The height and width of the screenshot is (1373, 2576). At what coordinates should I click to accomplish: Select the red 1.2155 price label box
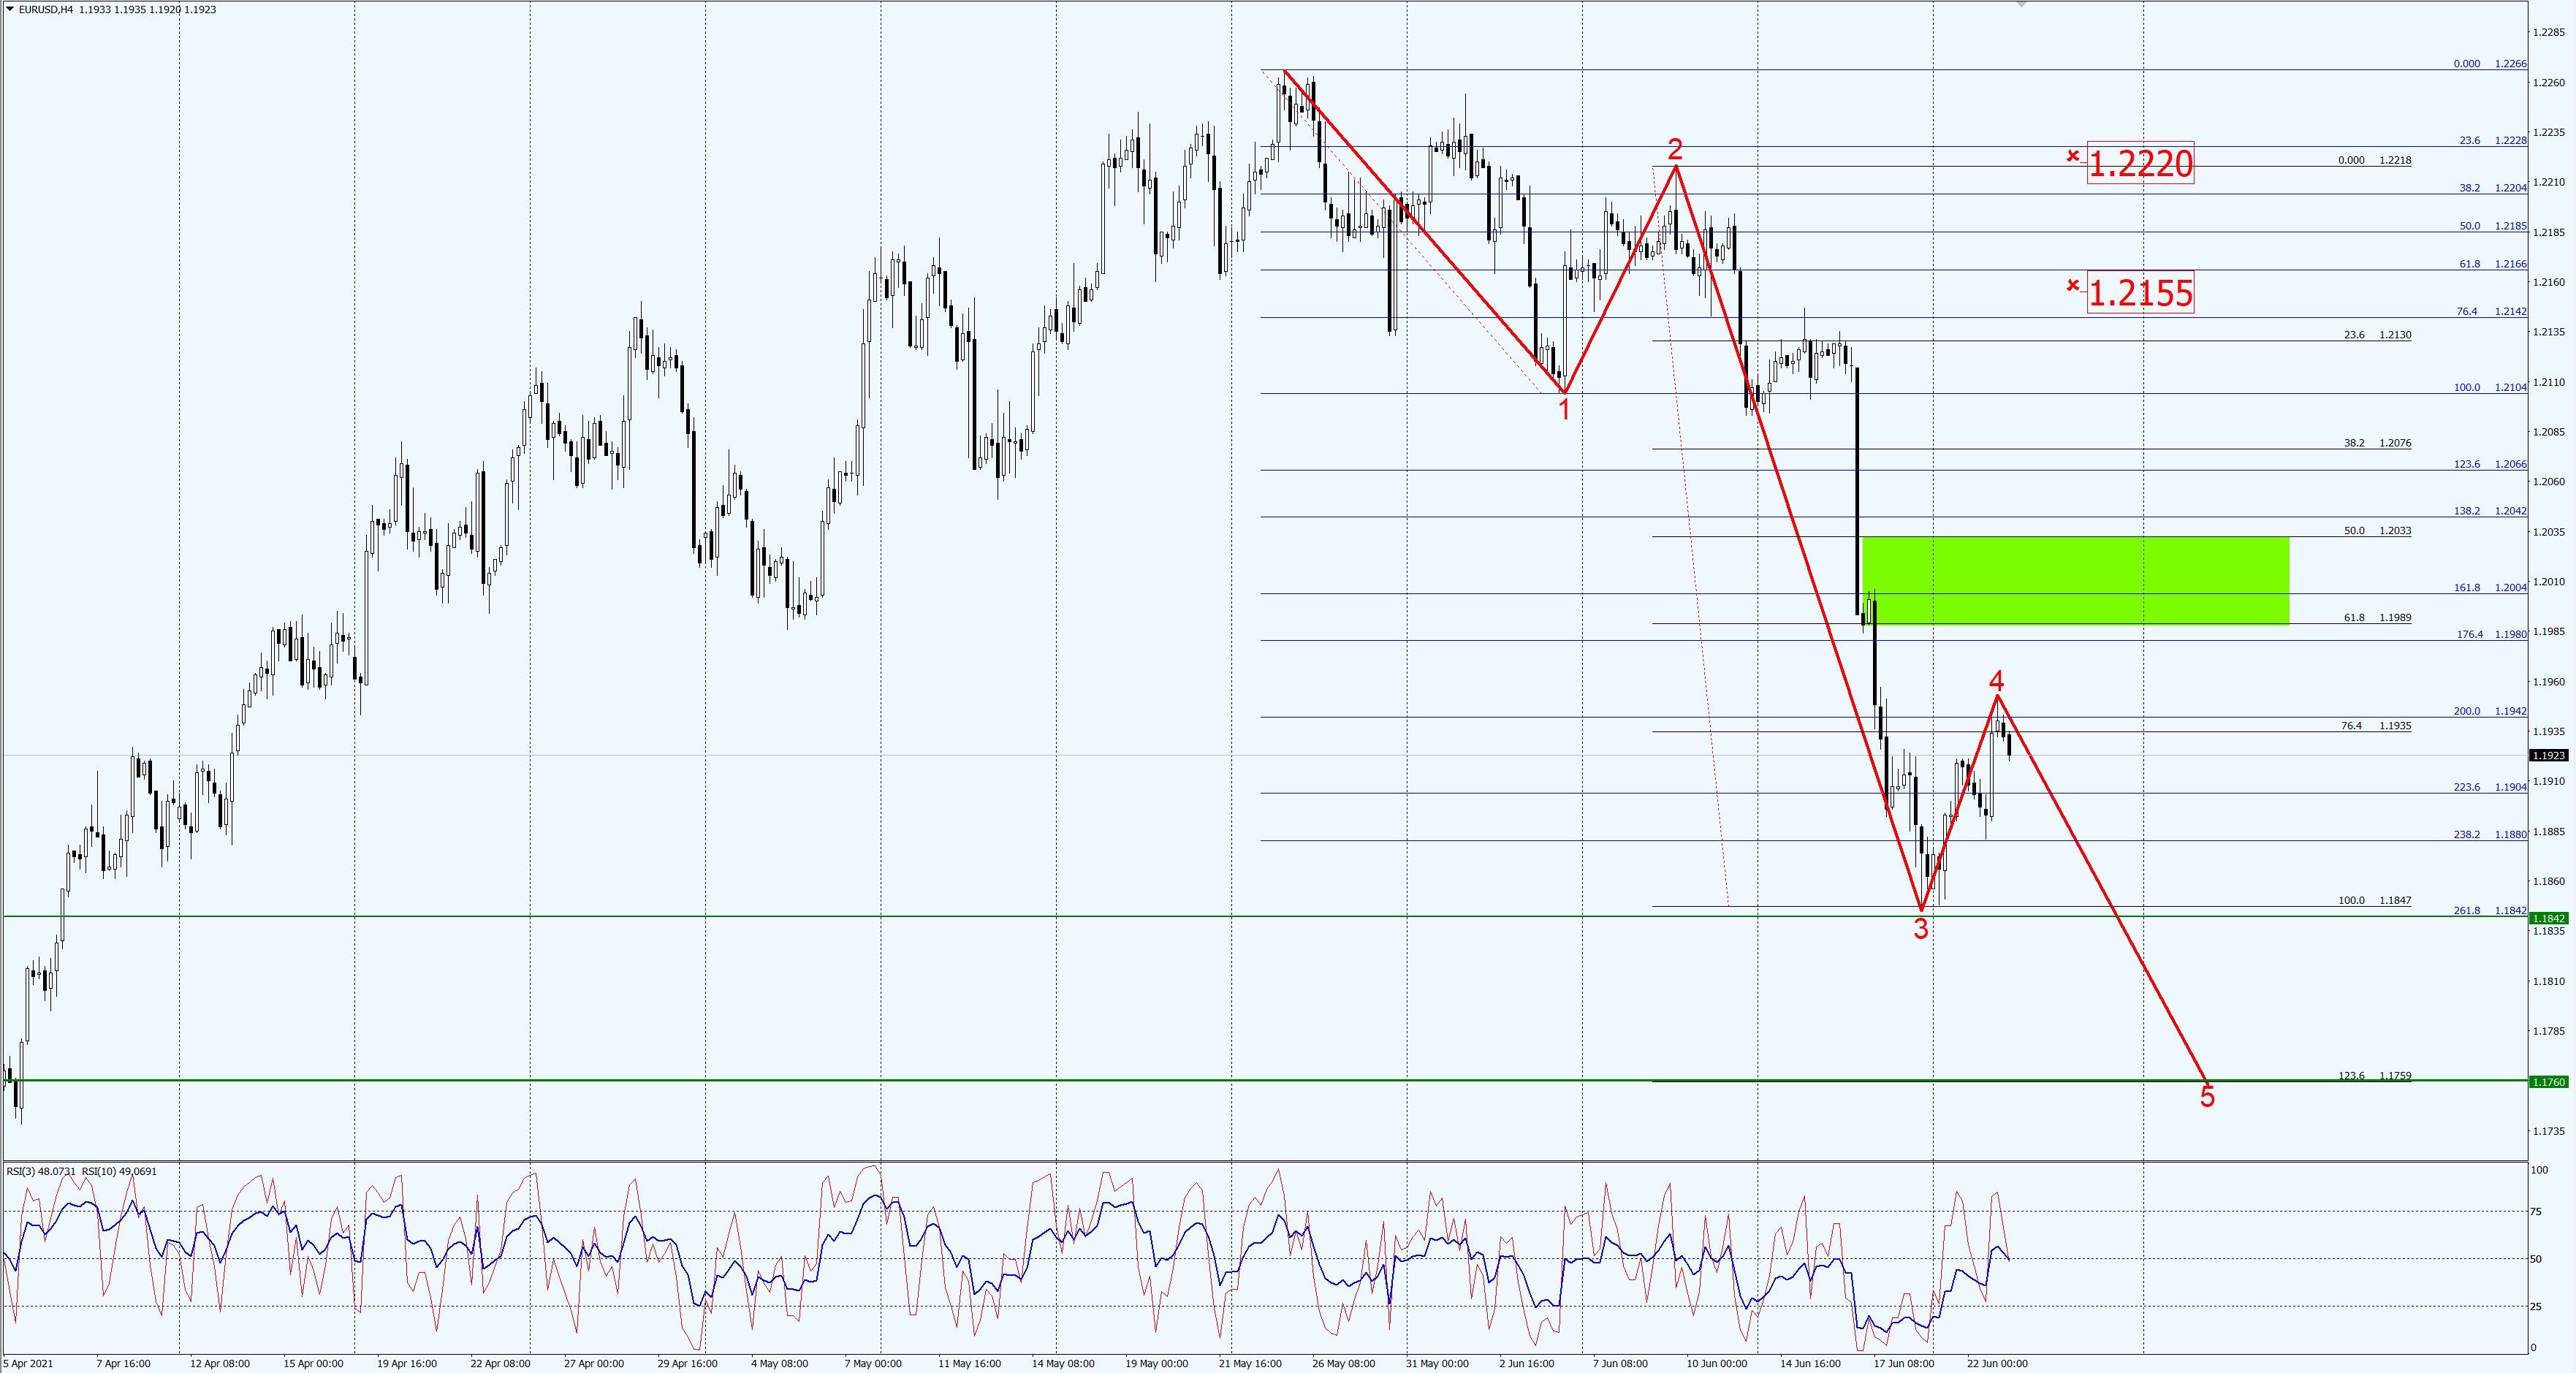[x=2140, y=293]
